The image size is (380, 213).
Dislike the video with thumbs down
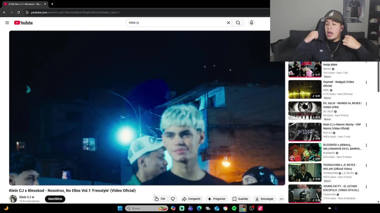[x=173, y=199]
